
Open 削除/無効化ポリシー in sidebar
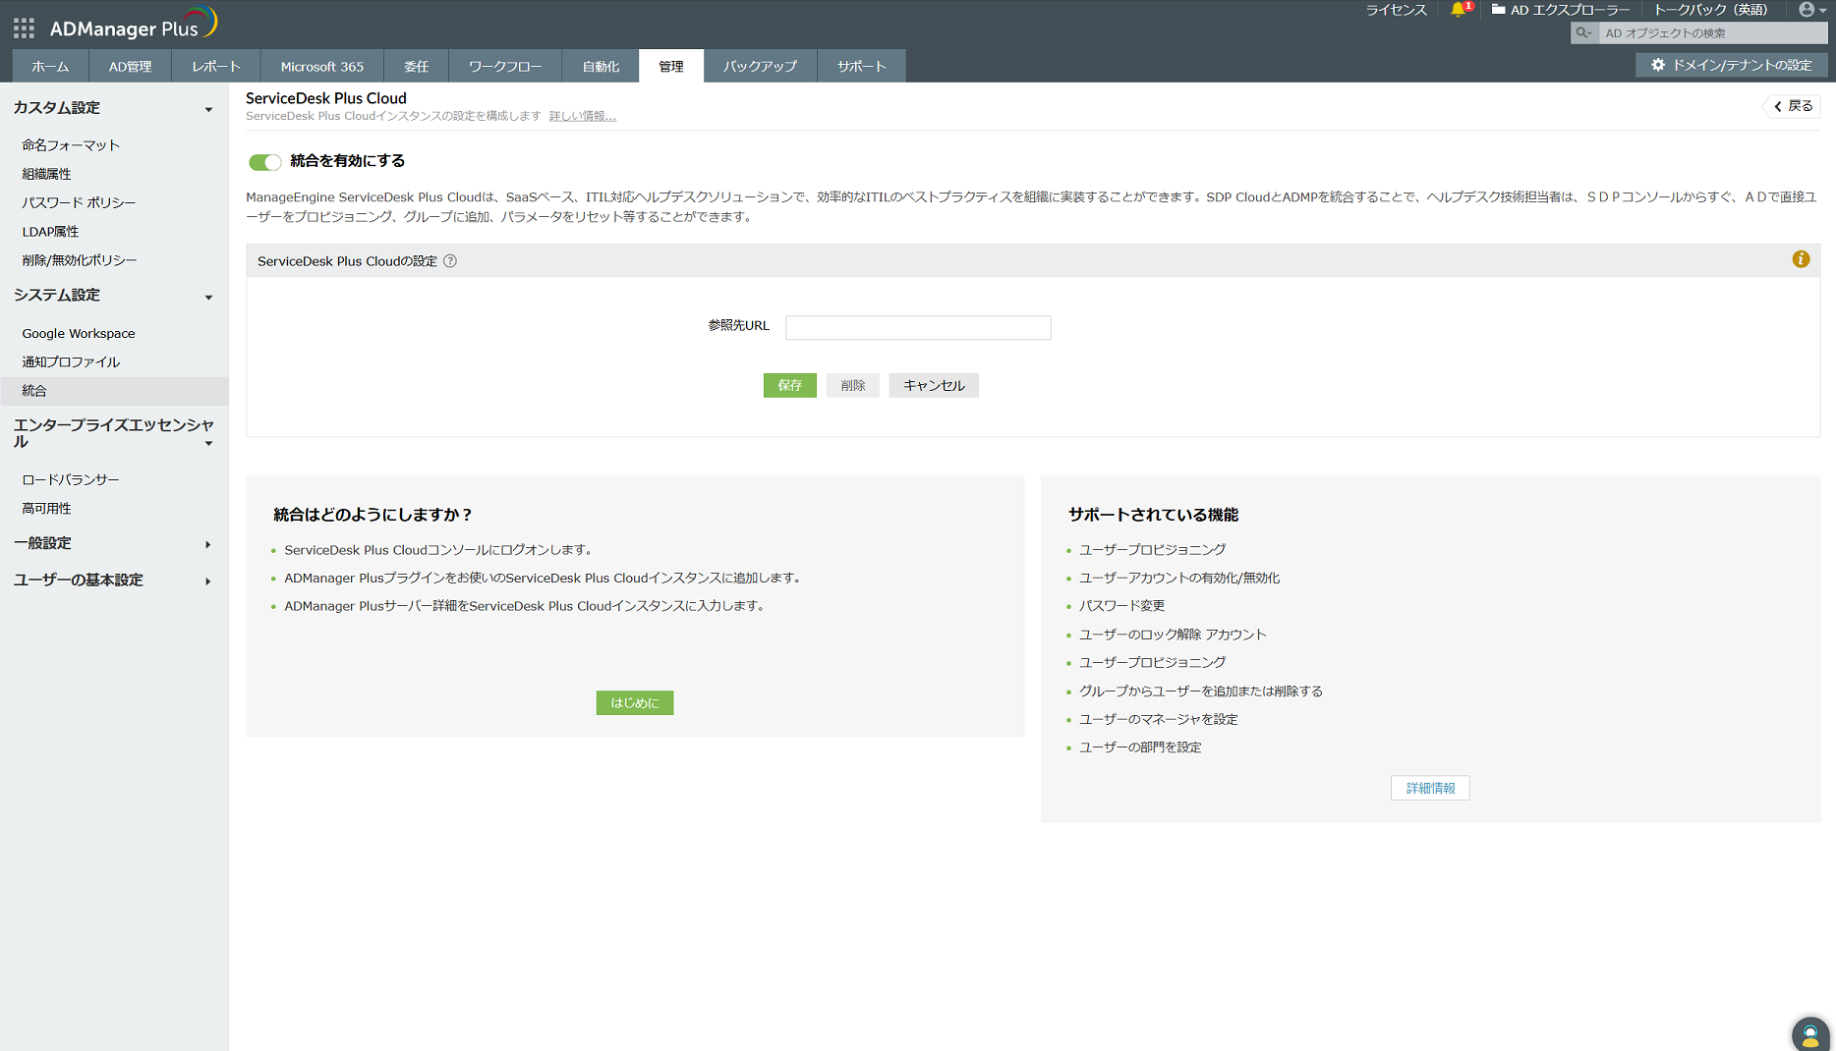[x=80, y=260]
